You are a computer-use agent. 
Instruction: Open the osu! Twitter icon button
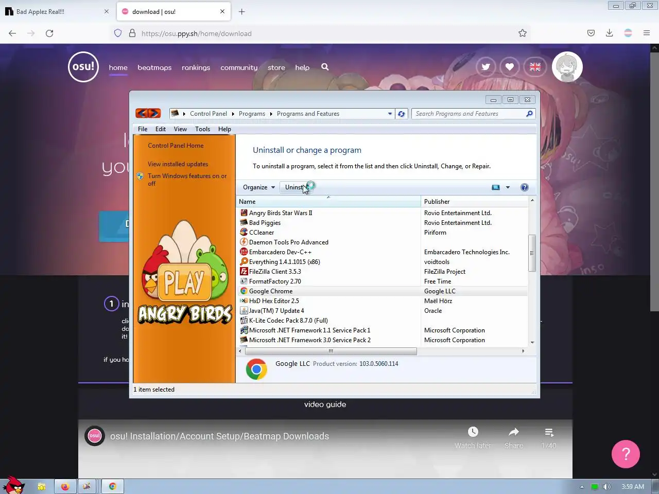coord(485,67)
